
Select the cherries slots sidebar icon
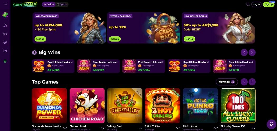click(x=5, y=25)
